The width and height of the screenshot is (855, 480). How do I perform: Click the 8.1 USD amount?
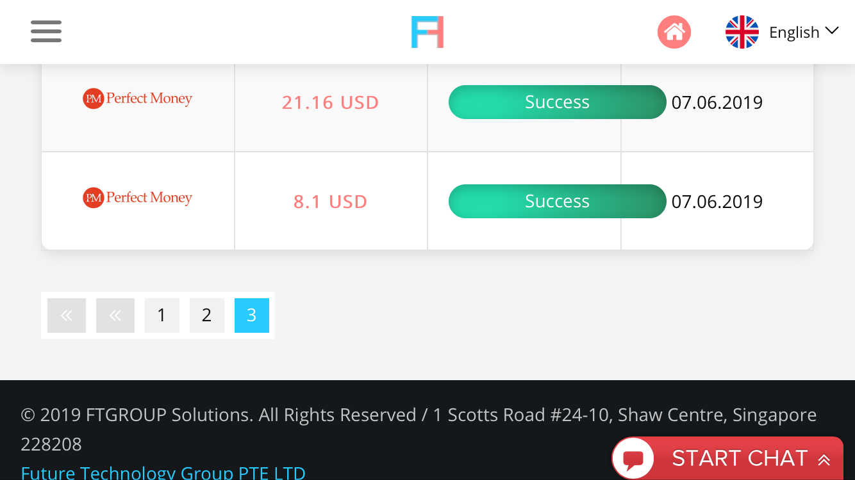(x=330, y=202)
